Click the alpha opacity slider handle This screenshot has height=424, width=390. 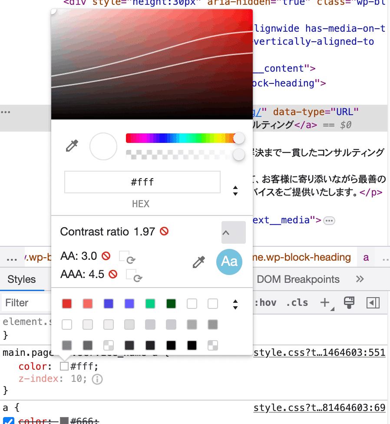(x=239, y=154)
